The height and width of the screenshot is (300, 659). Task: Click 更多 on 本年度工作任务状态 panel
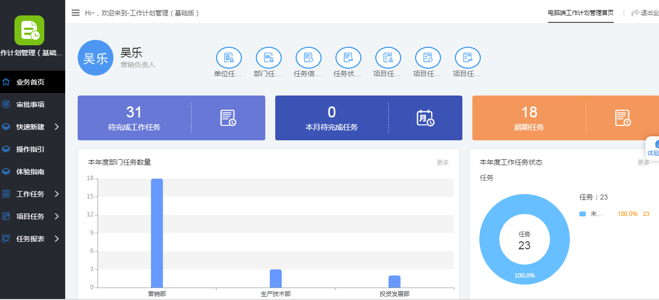tap(644, 162)
